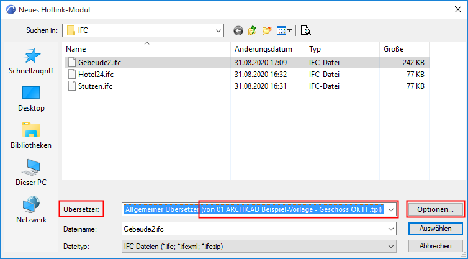Viewport: 468px width, 259px height.
Task: Click 77 KB size in Stützen.ifc row
Action: [x=415, y=86]
